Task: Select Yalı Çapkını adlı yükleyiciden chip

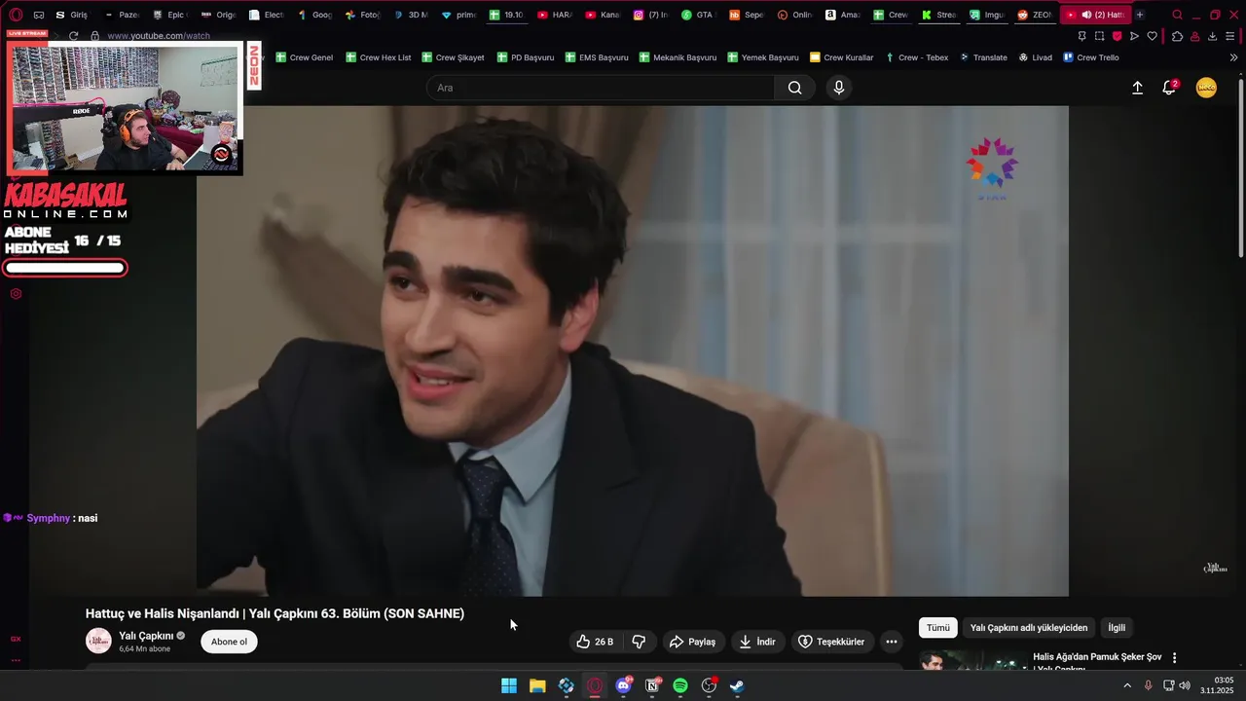Action: (x=1029, y=628)
